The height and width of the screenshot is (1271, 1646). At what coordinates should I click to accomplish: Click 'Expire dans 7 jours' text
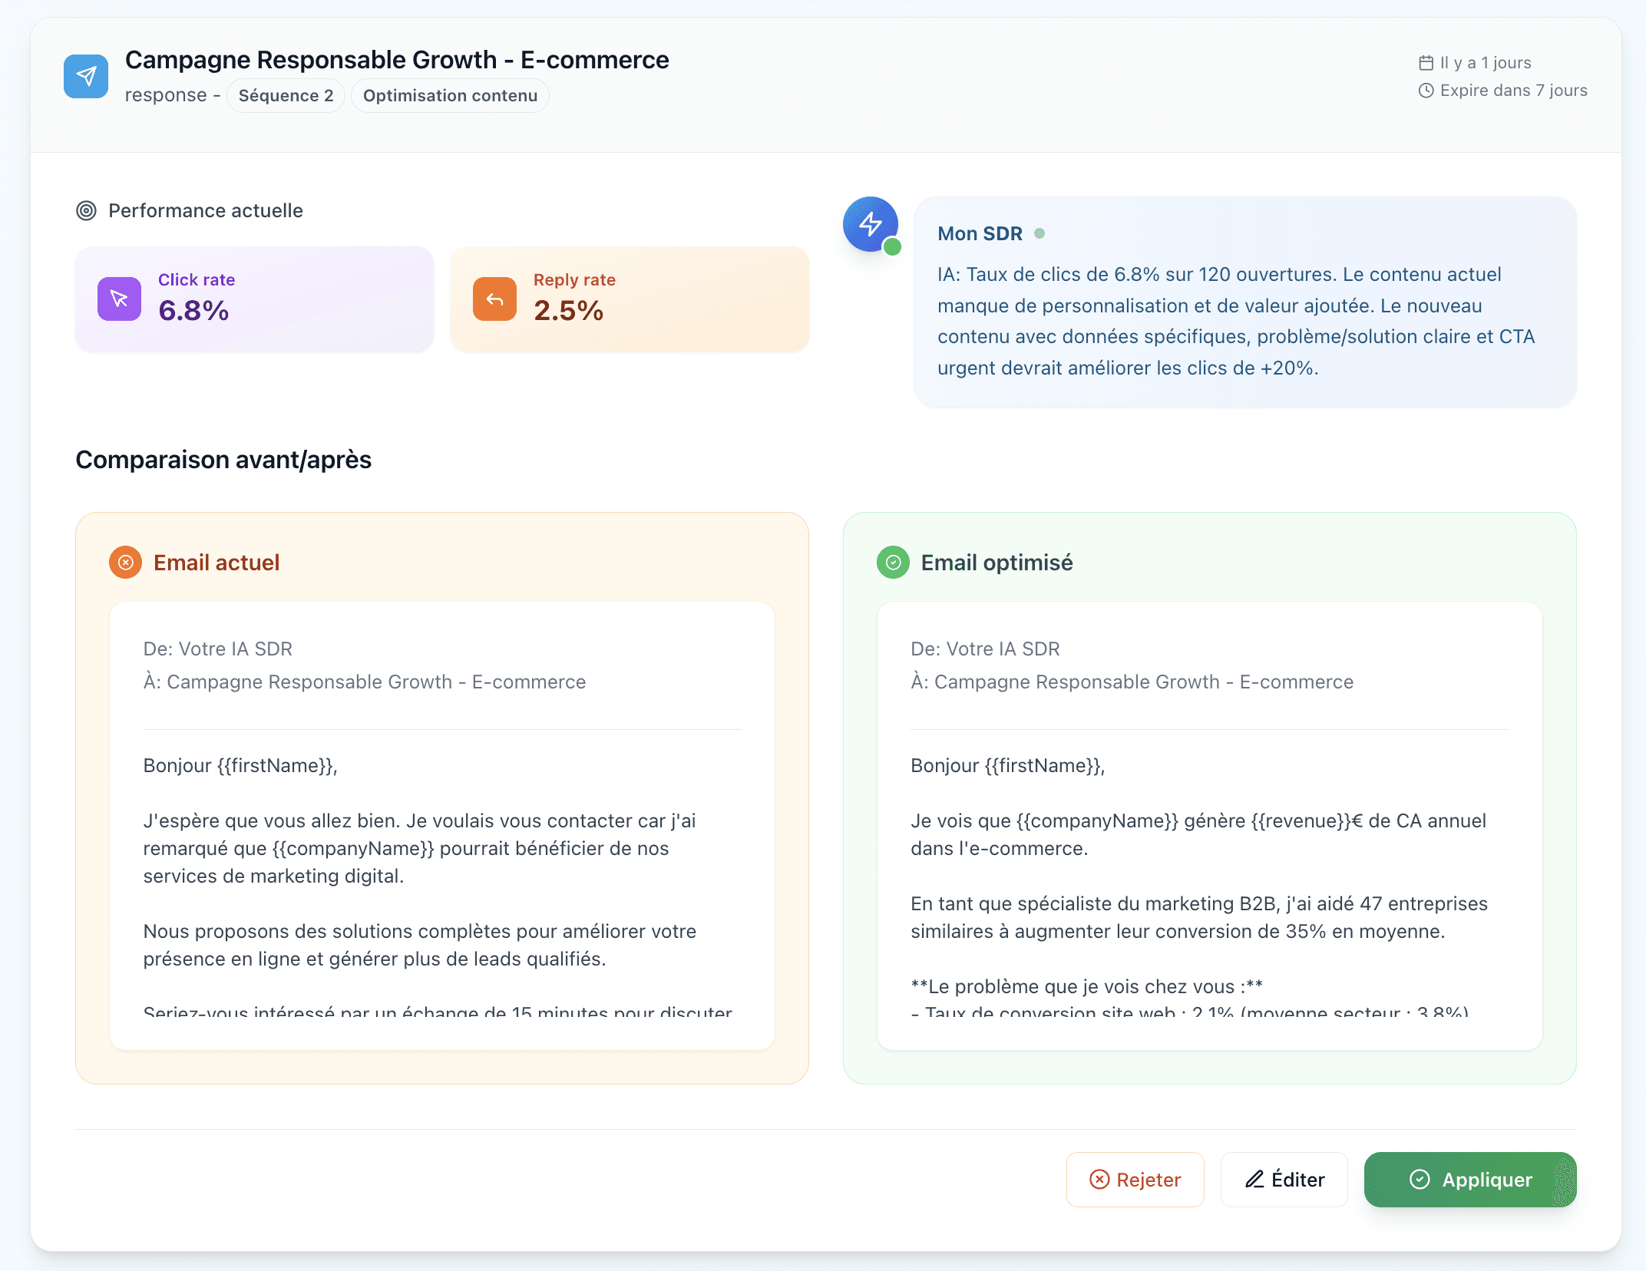point(1513,91)
